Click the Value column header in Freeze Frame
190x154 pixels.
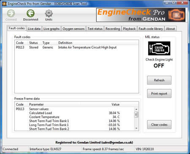tap(116, 104)
